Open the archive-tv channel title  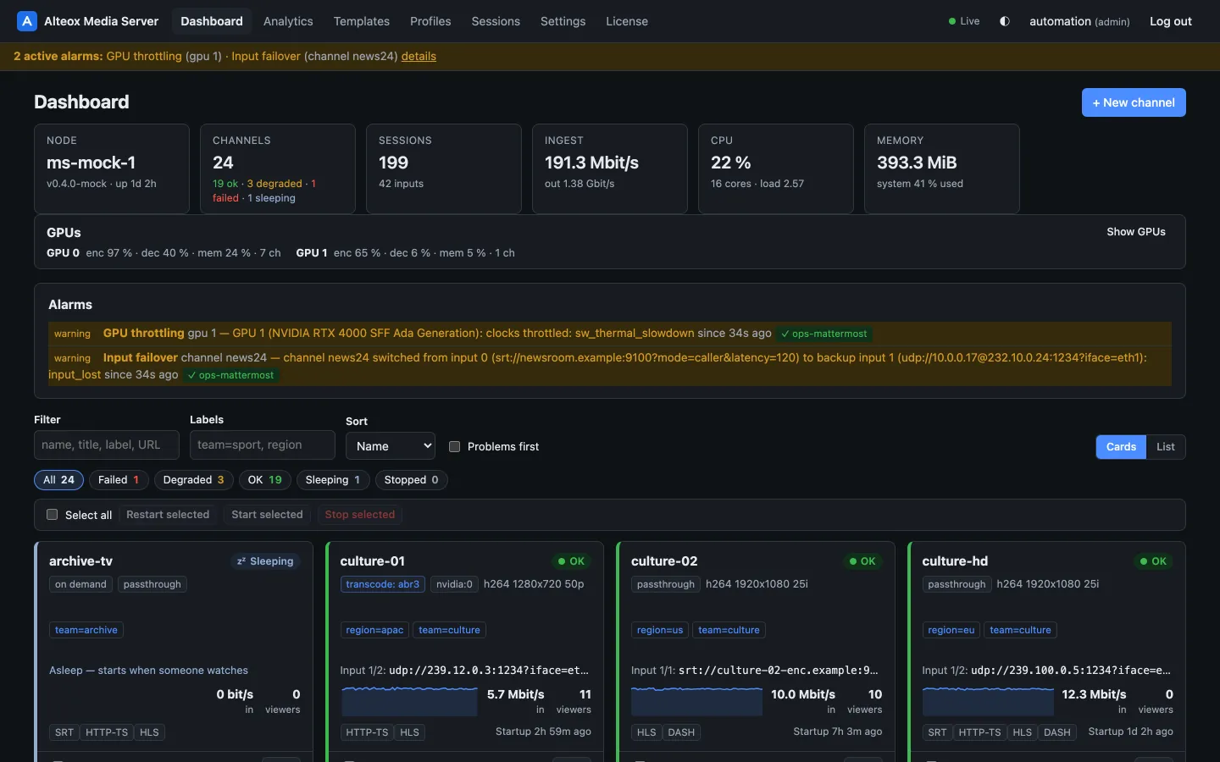(x=80, y=561)
